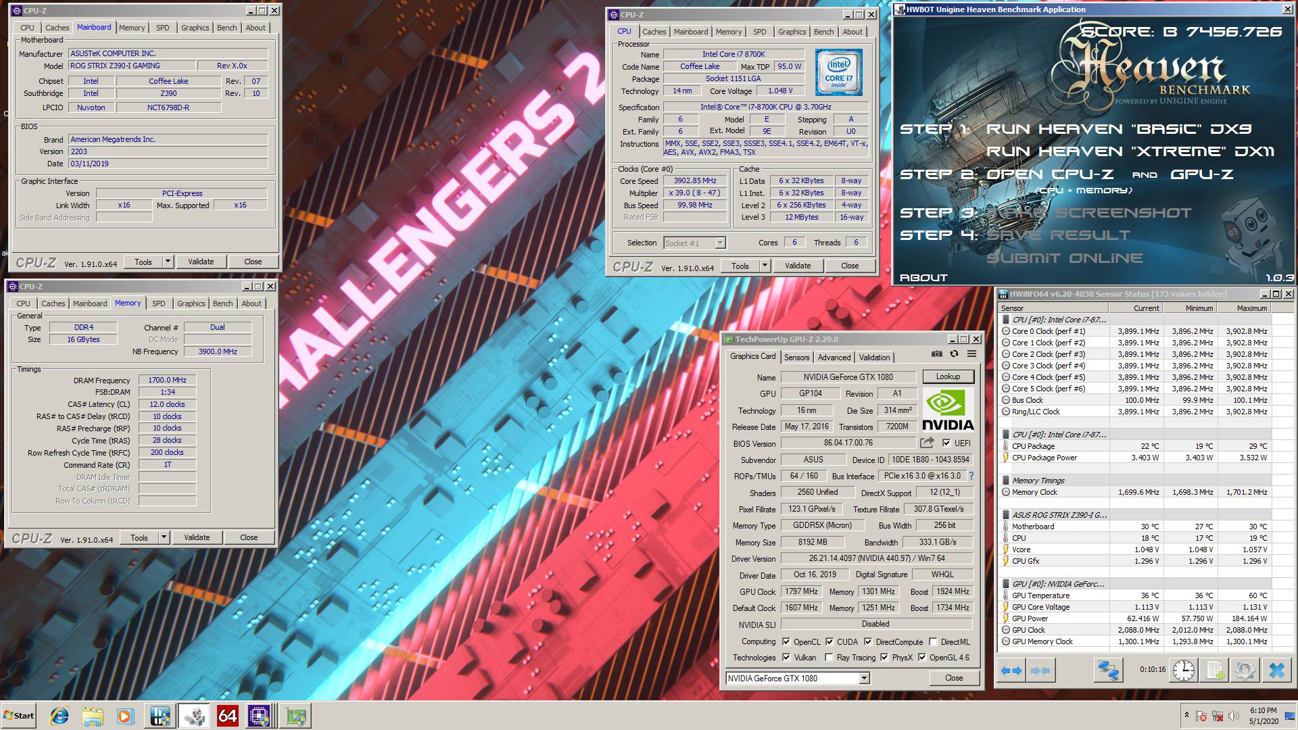
Task: Open the Caches tab in the CPU tab CPU-Z window
Action: click(x=654, y=32)
